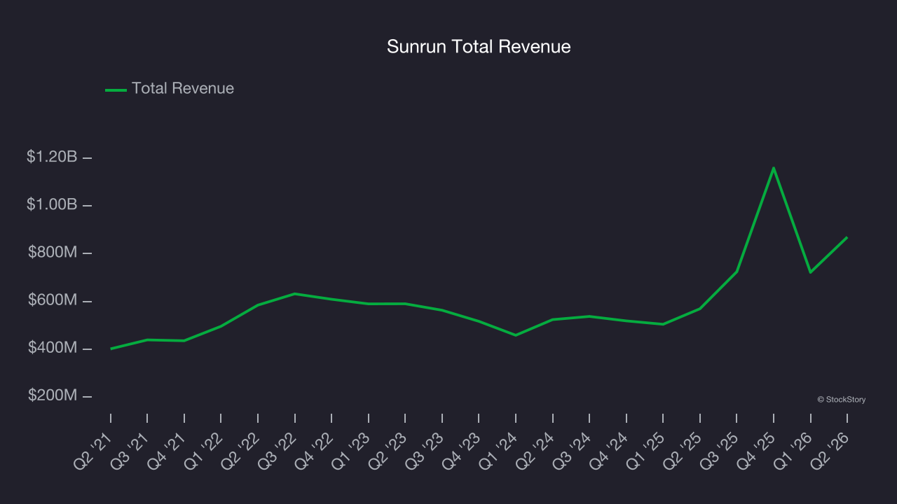
Task: Click the Q4 '22 x-axis label
Action: tap(314, 449)
